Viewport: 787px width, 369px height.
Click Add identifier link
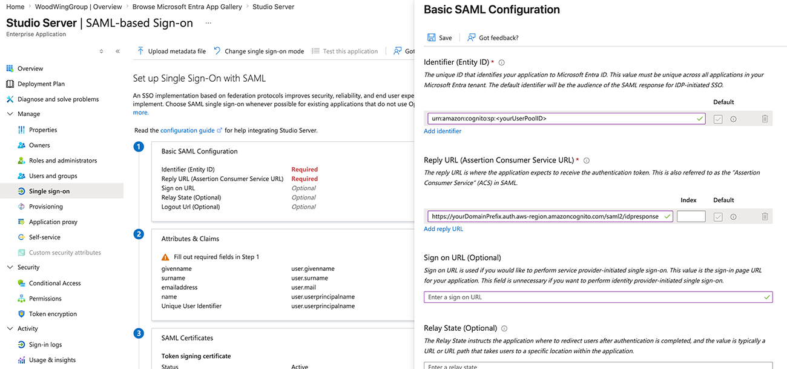click(x=443, y=131)
